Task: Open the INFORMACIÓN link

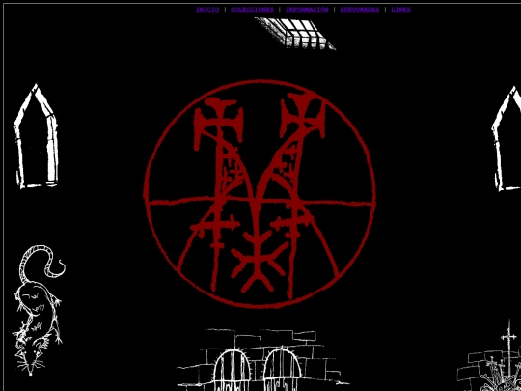Action: pyautogui.click(x=307, y=10)
